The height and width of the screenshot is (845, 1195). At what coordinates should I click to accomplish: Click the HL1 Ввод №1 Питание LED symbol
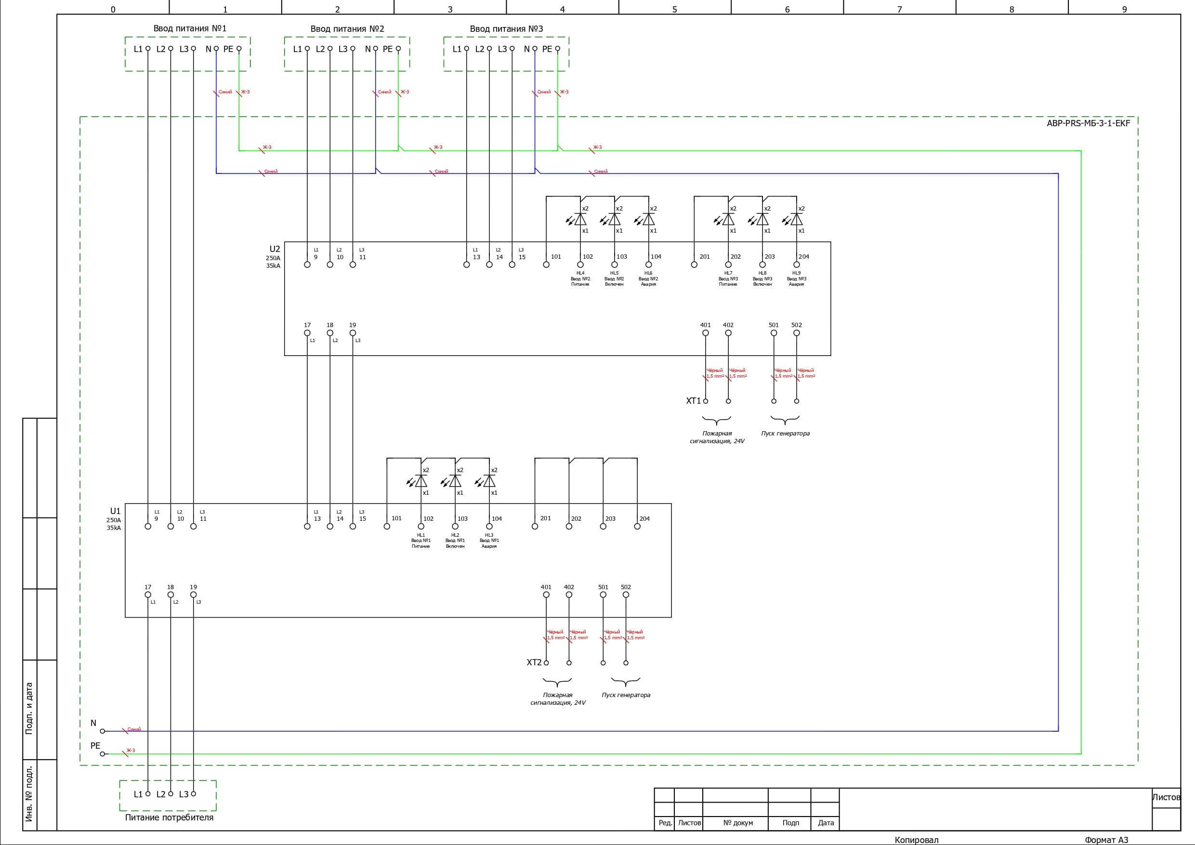click(x=420, y=481)
